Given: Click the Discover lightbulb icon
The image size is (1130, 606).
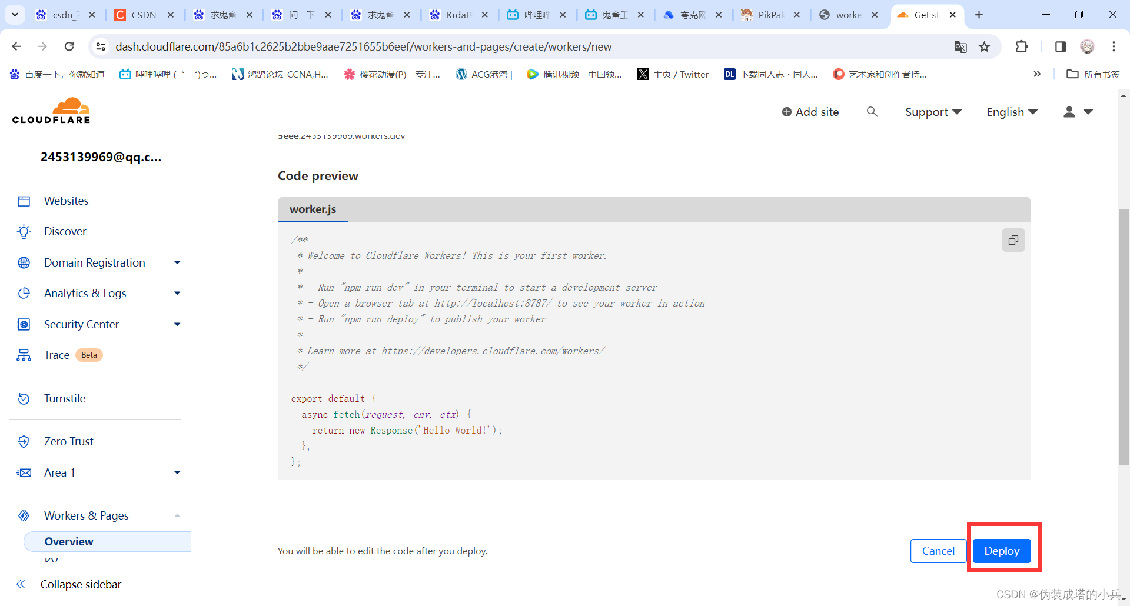Looking at the screenshot, I should [24, 232].
